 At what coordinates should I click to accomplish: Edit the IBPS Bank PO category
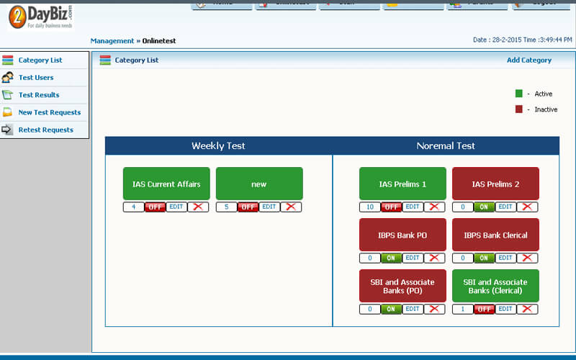click(x=413, y=258)
